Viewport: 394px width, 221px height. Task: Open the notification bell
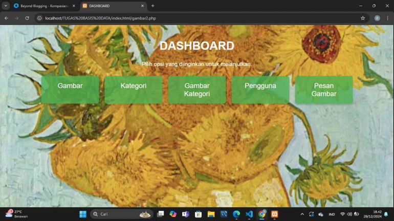[x=386, y=214]
